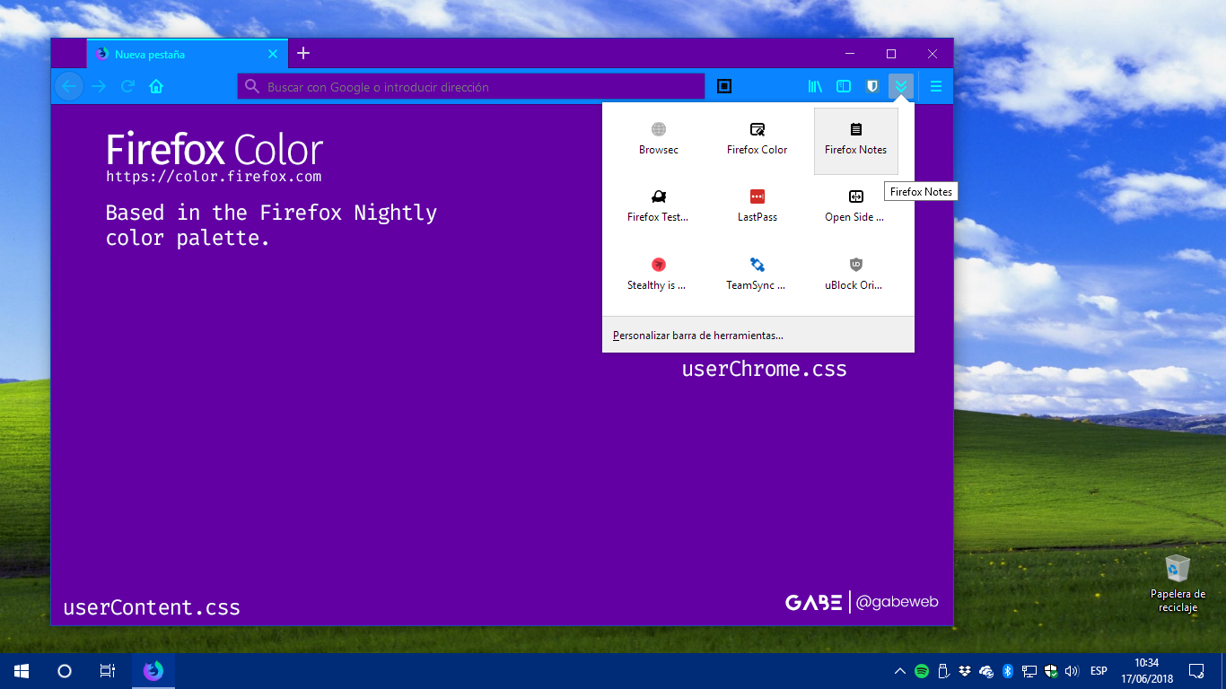The width and height of the screenshot is (1226, 689).
Task: Open Spotify tray icon
Action: click(x=922, y=671)
